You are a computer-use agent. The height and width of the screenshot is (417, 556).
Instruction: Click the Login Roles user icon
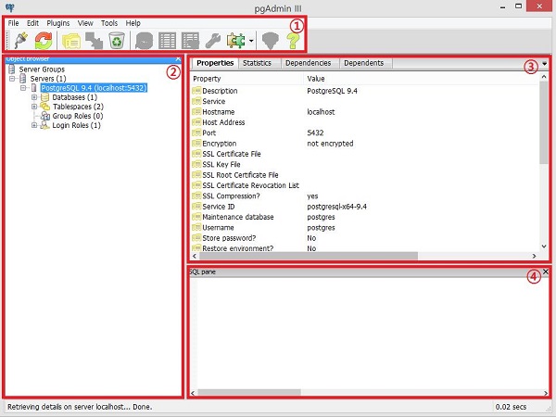tap(44, 125)
